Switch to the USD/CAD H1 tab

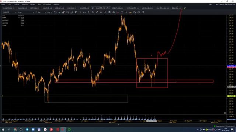[x=47, y=8]
